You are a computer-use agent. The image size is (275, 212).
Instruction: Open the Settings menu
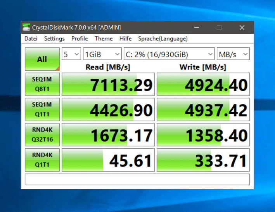pyautogui.click(x=54, y=38)
